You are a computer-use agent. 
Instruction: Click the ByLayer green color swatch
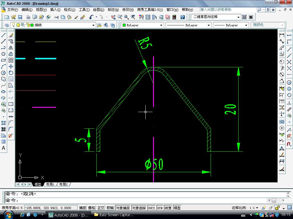(124, 25)
